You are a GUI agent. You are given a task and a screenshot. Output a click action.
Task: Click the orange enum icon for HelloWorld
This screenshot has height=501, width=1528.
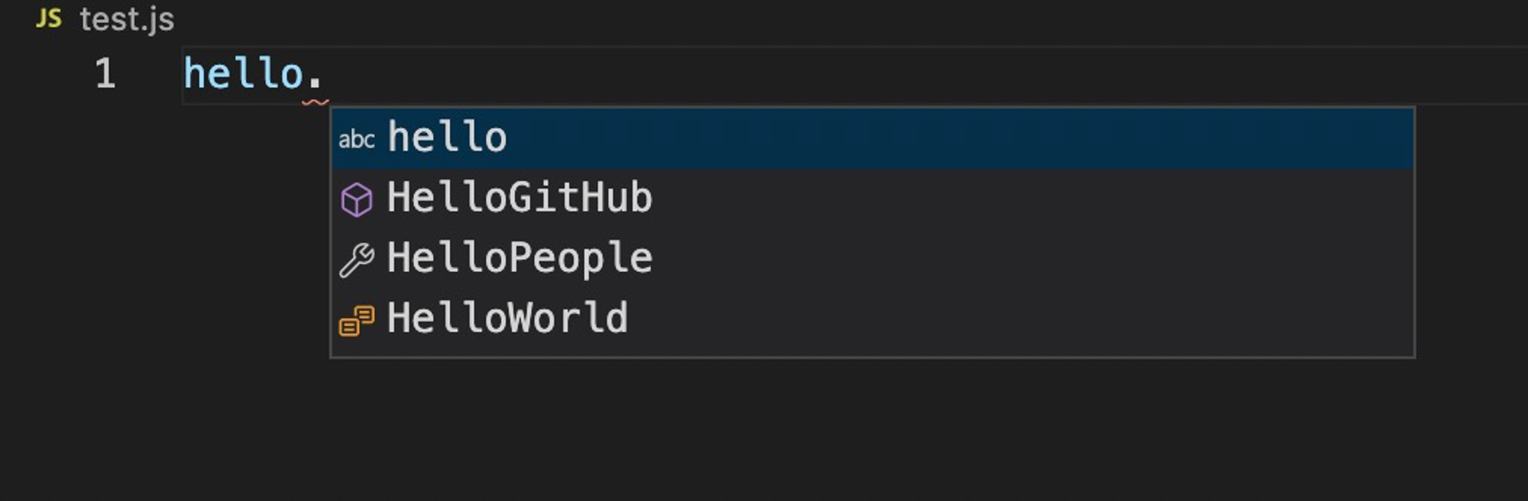point(357,320)
